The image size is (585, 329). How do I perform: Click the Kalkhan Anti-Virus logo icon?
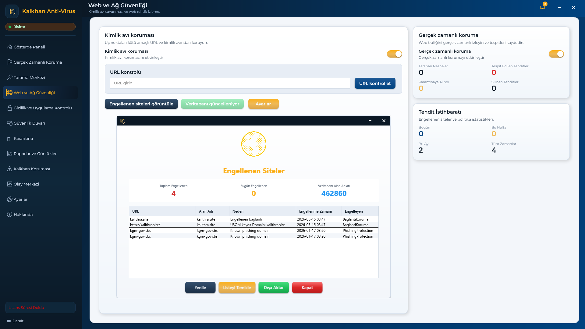pyautogui.click(x=12, y=12)
